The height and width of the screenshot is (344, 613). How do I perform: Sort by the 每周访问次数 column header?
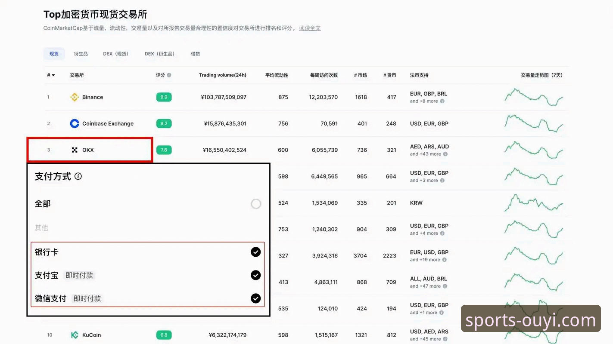324,75
